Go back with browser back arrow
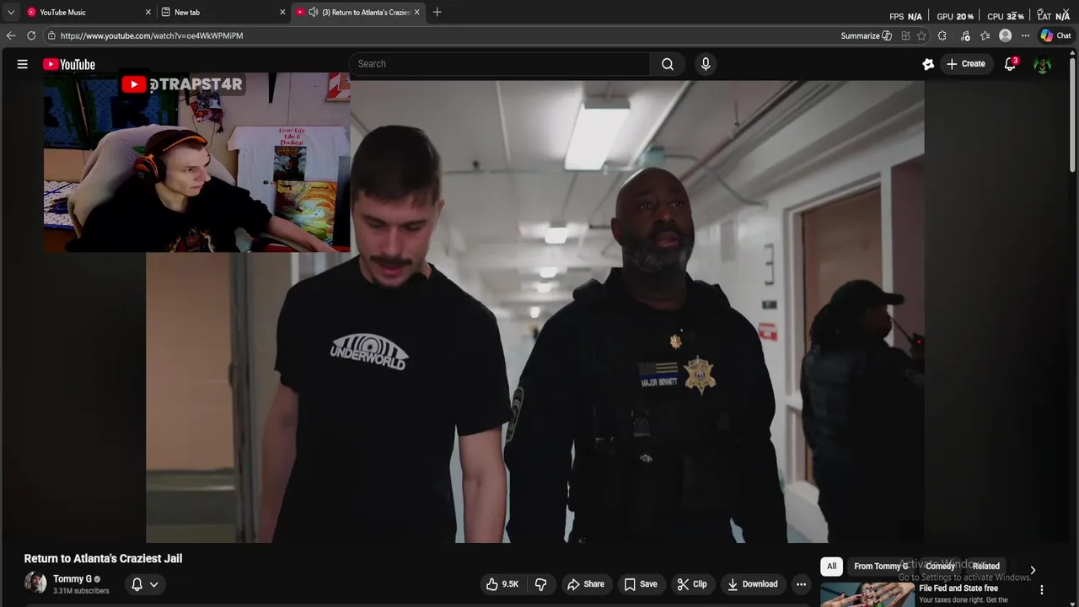This screenshot has height=607, width=1079. 11,35
